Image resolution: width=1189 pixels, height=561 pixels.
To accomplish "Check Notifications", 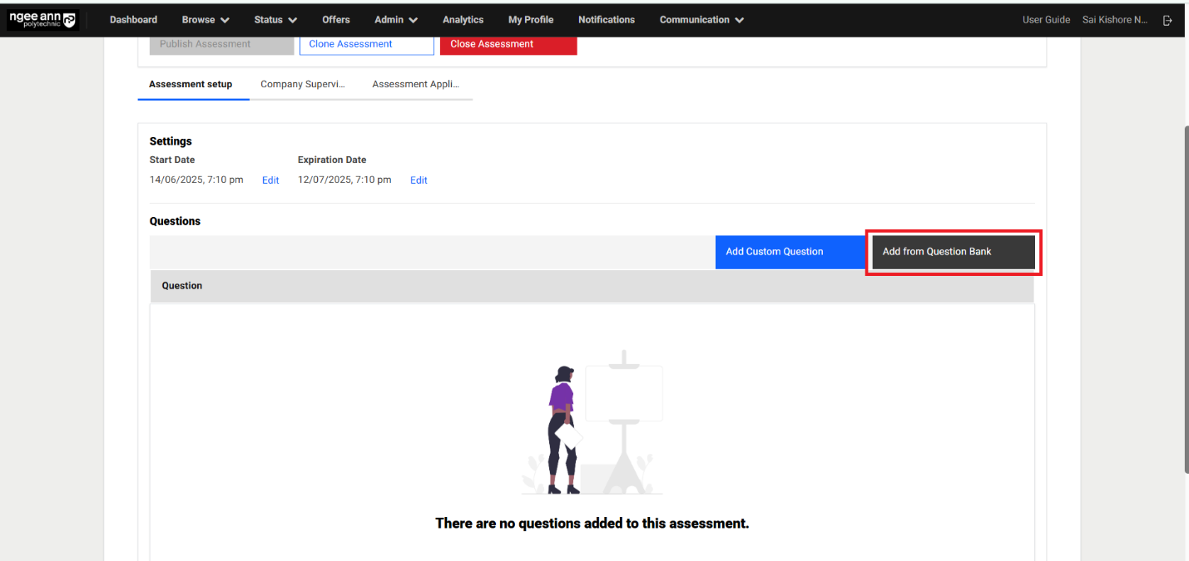I will pos(606,19).
